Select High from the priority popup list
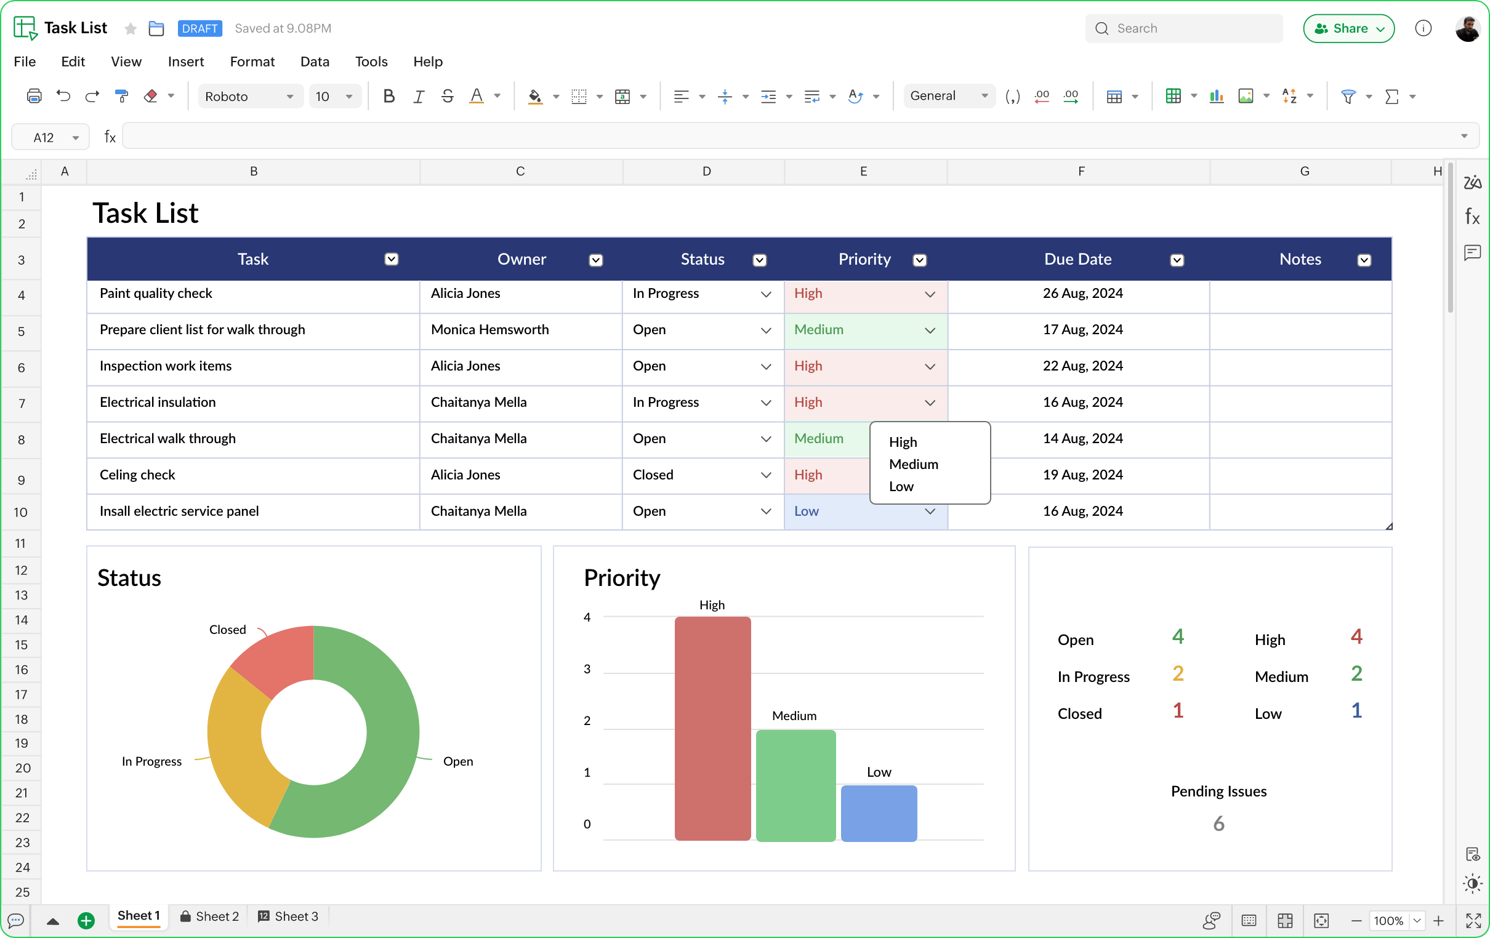 click(x=903, y=441)
